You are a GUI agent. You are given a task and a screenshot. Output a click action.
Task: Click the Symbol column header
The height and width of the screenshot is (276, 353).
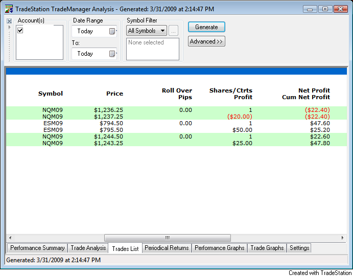click(51, 94)
